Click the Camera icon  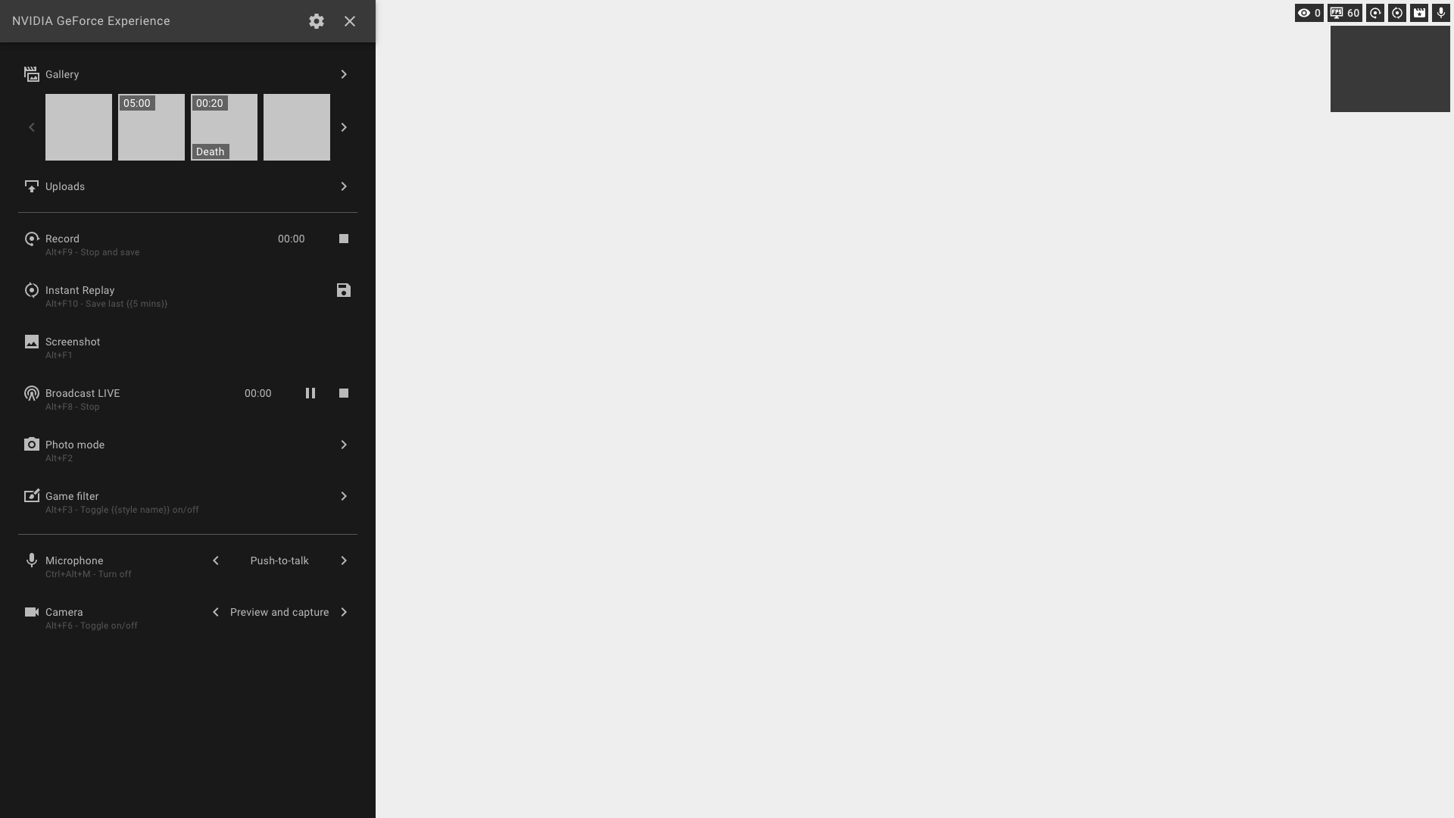tap(31, 611)
